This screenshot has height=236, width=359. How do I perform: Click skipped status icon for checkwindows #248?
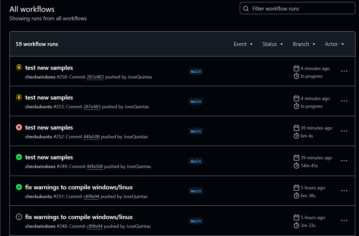[19, 217]
